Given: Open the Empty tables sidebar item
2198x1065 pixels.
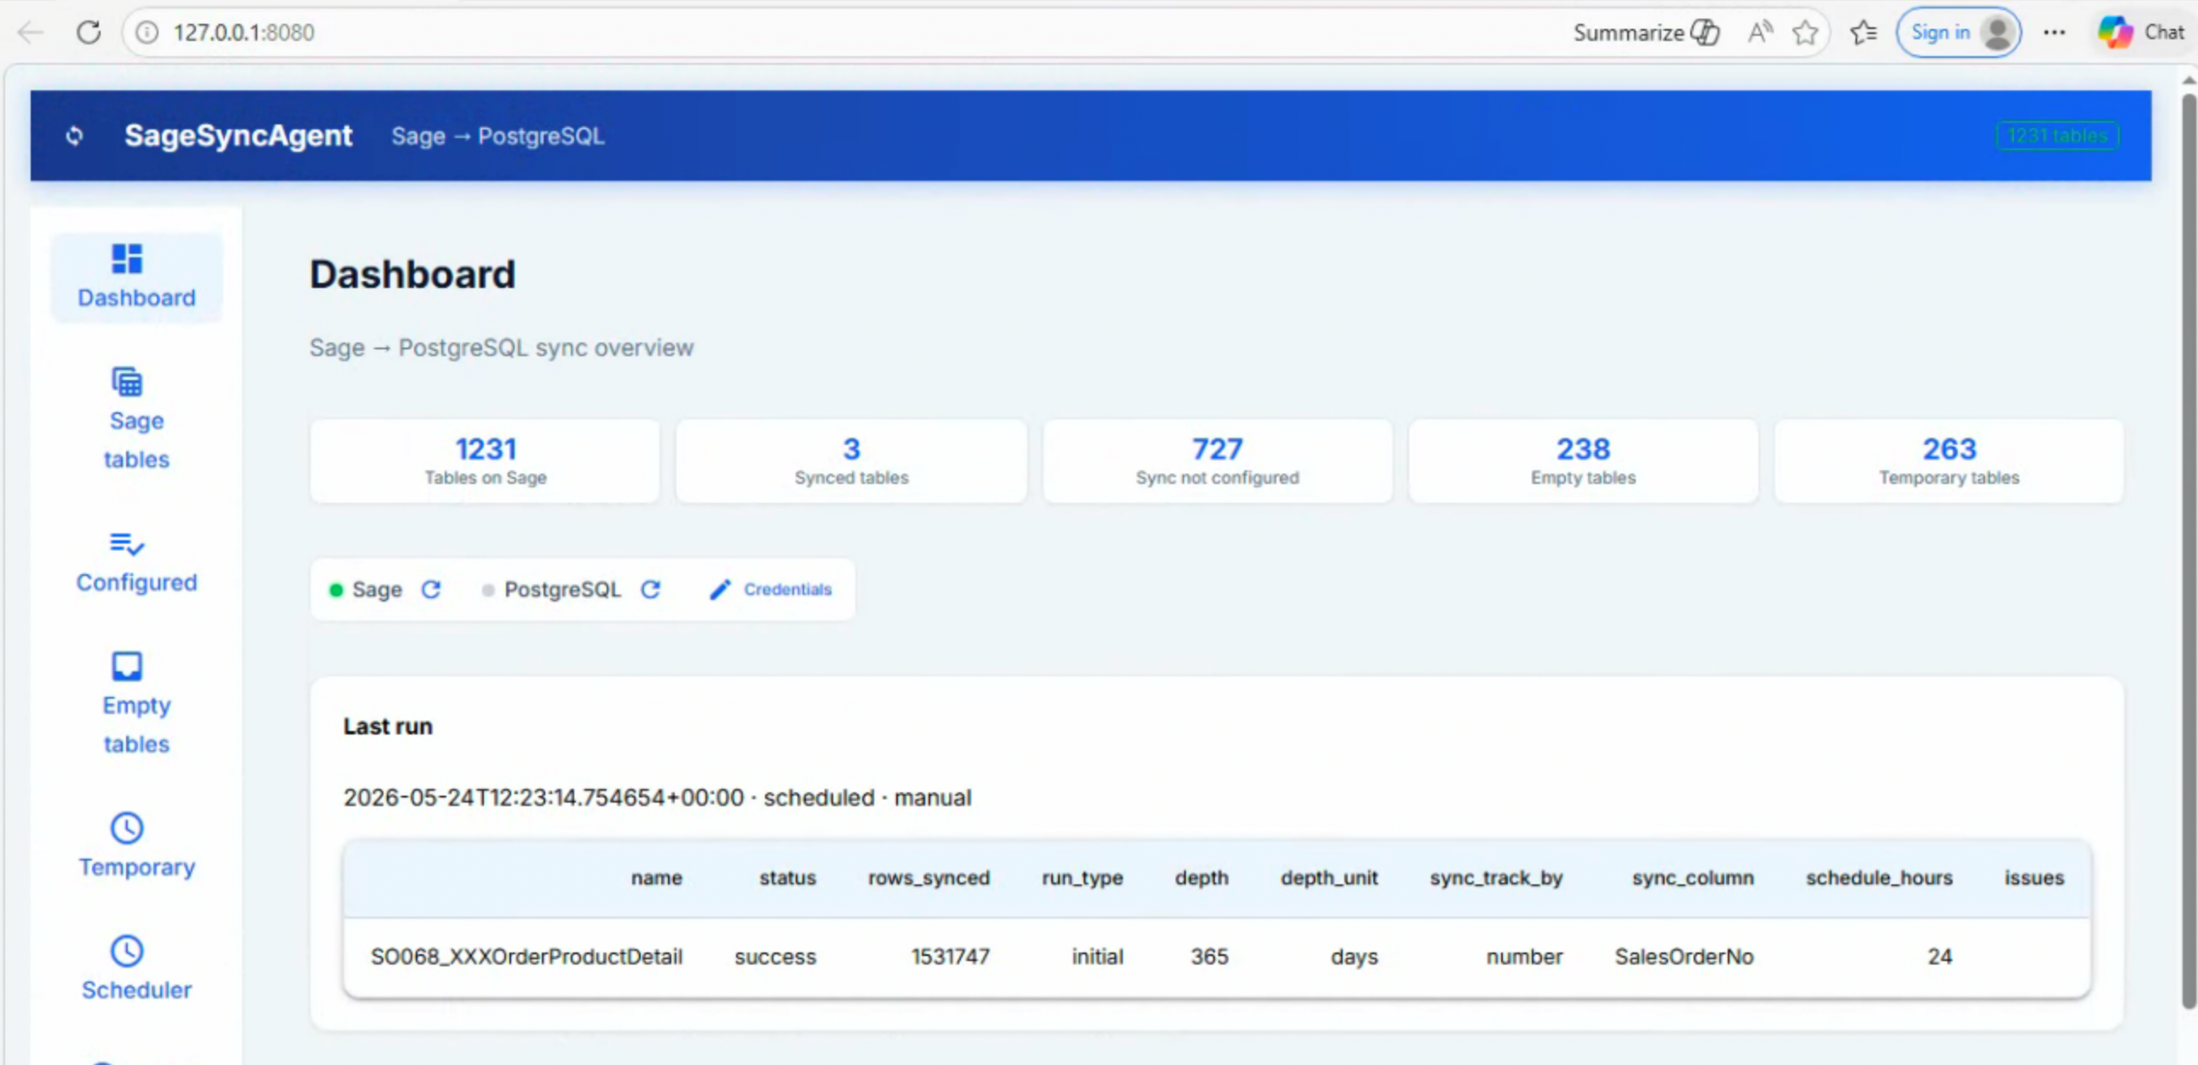Looking at the screenshot, I should pos(136,705).
